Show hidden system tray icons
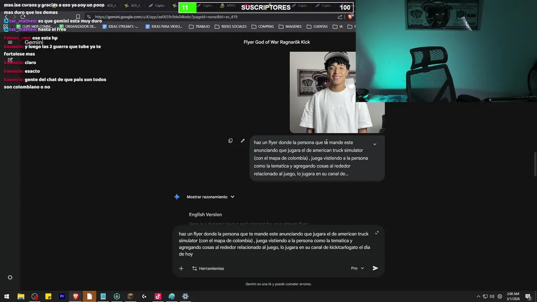The width and height of the screenshot is (537, 302). pos(478,297)
